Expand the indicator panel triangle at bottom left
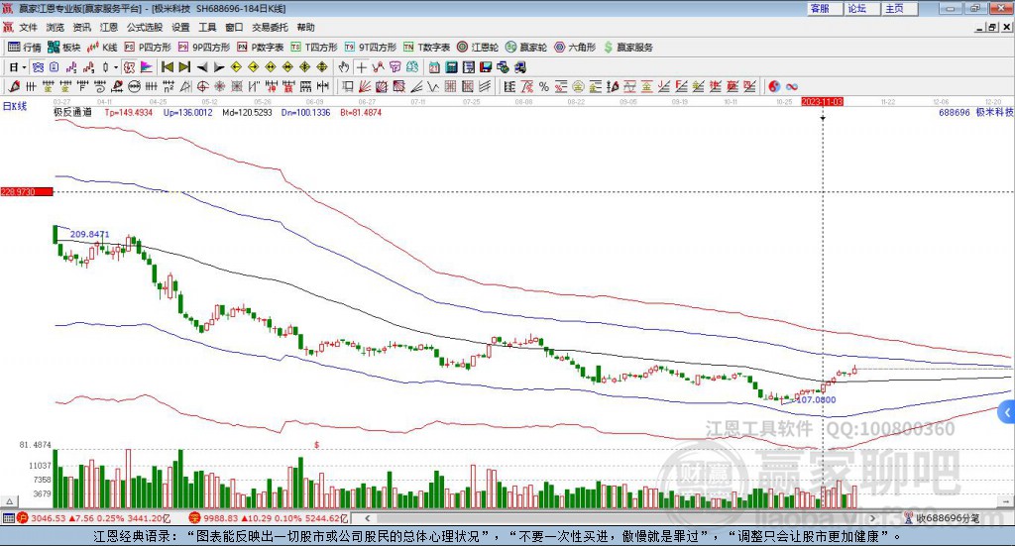Viewport: 1015px width, 546px height. [x=10, y=502]
